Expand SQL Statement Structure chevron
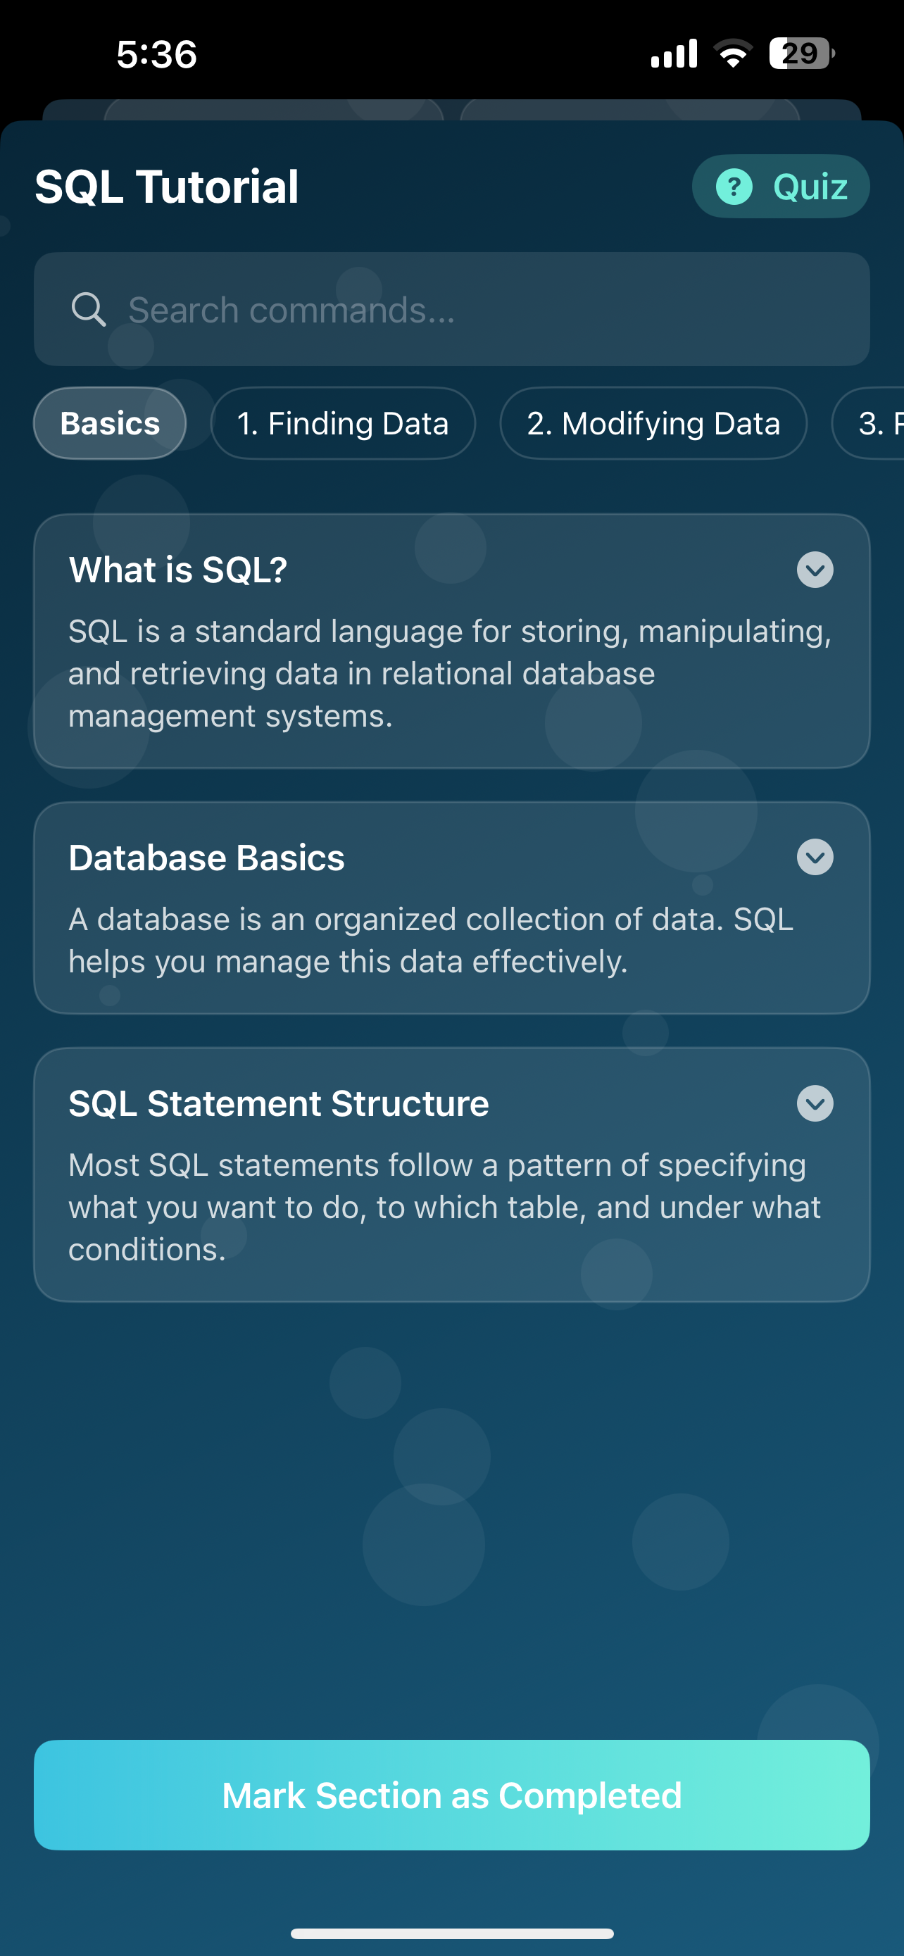 [x=815, y=1103]
